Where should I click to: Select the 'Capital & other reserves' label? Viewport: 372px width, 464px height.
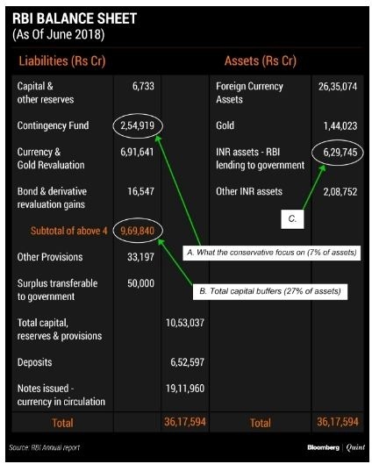pos(46,93)
